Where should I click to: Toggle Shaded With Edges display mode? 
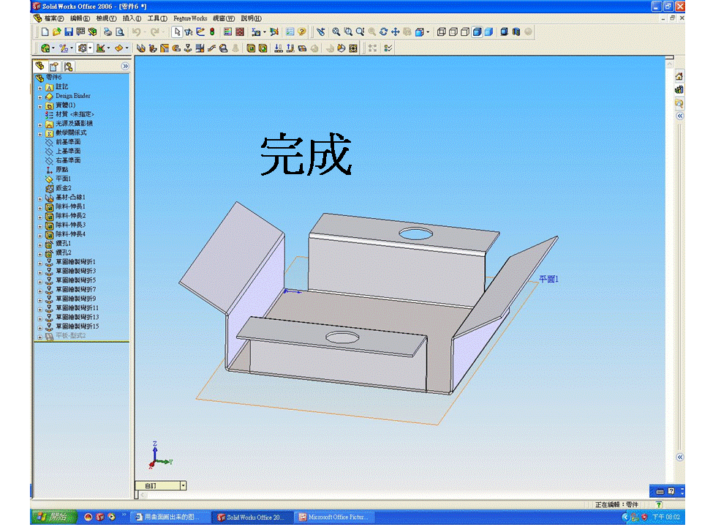pos(478,32)
